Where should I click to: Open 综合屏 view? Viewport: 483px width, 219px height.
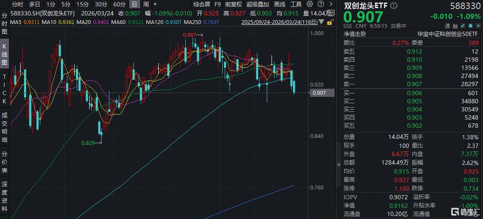point(202,4)
